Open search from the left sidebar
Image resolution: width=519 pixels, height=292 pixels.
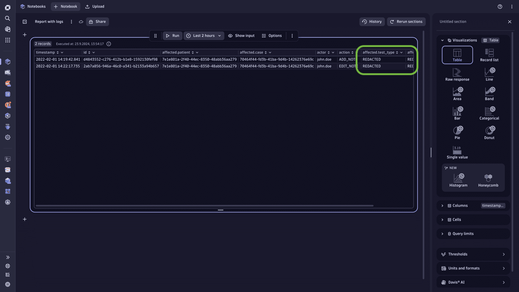(x=8, y=18)
